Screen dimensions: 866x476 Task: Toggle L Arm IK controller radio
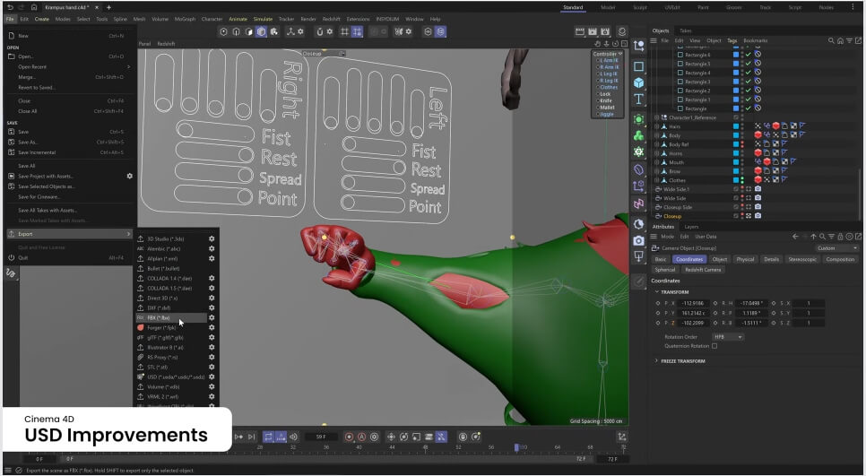pos(598,61)
